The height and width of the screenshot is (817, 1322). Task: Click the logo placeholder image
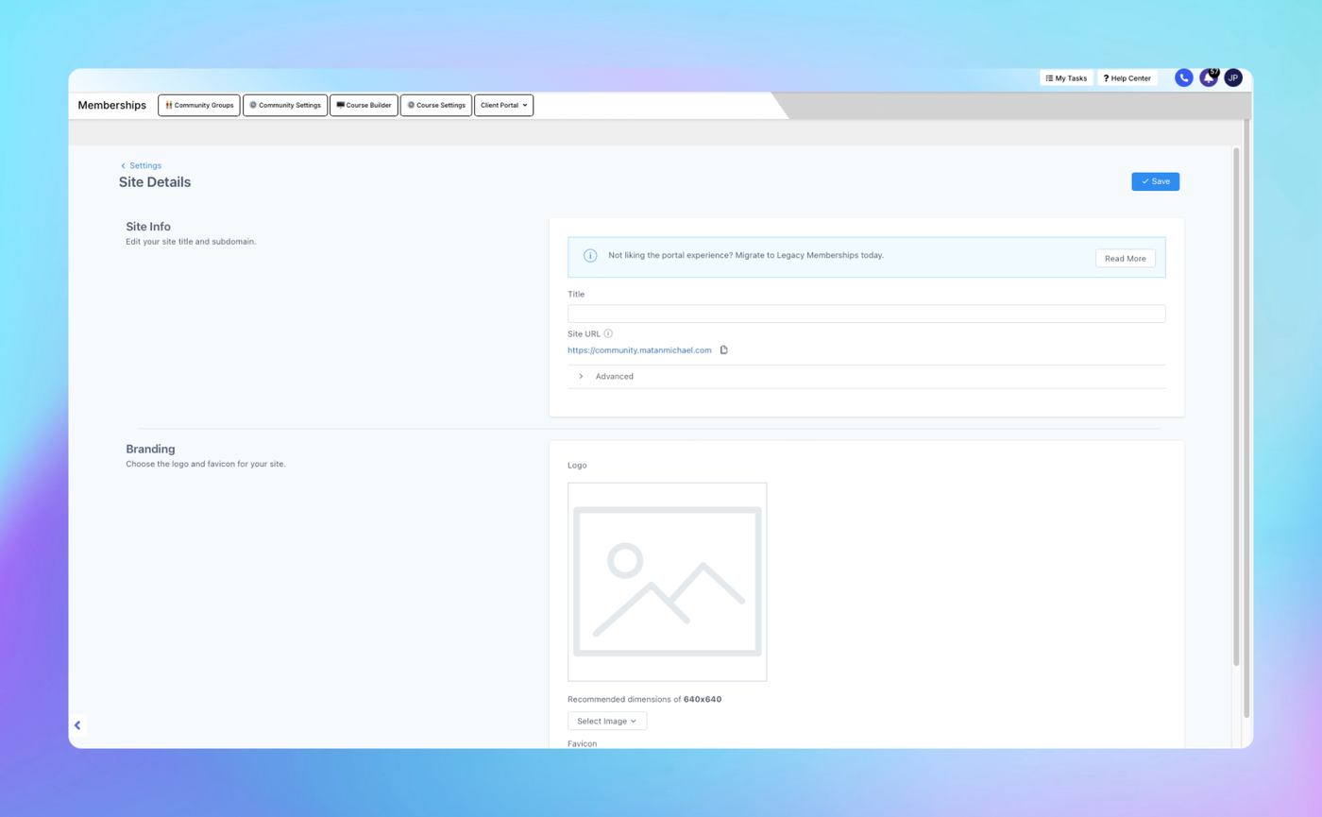pos(667,582)
